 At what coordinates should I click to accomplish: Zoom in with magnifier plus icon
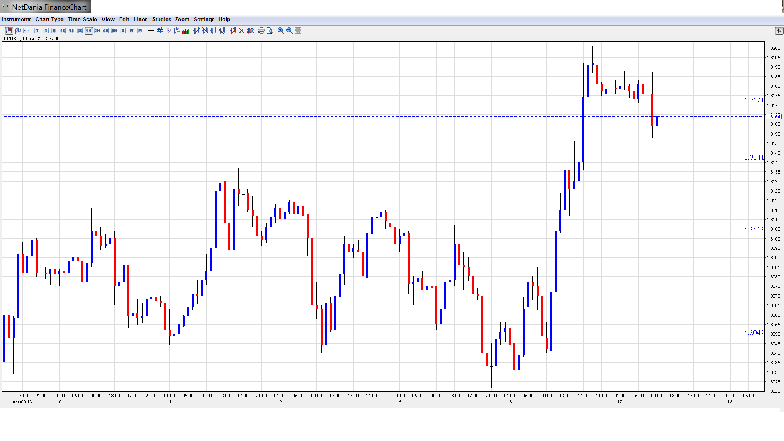pos(281,31)
